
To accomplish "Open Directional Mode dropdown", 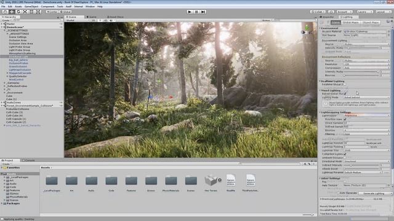I will [x=366, y=161].
